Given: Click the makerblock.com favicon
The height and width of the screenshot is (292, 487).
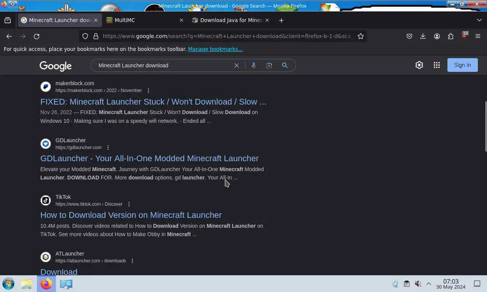Looking at the screenshot, I should click(46, 87).
